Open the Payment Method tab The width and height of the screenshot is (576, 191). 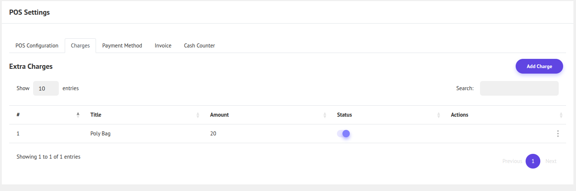122,46
